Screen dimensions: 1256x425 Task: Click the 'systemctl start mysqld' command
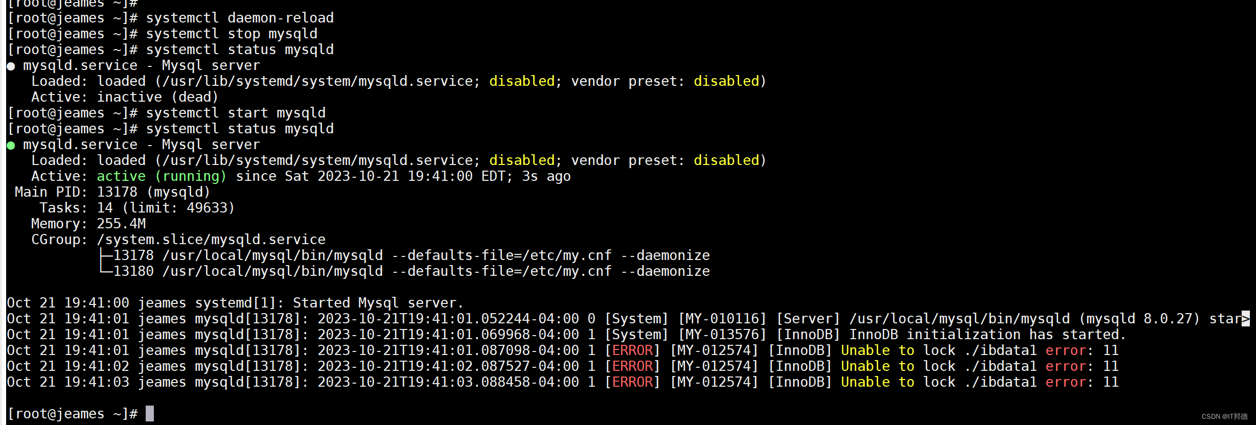coord(236,113)
